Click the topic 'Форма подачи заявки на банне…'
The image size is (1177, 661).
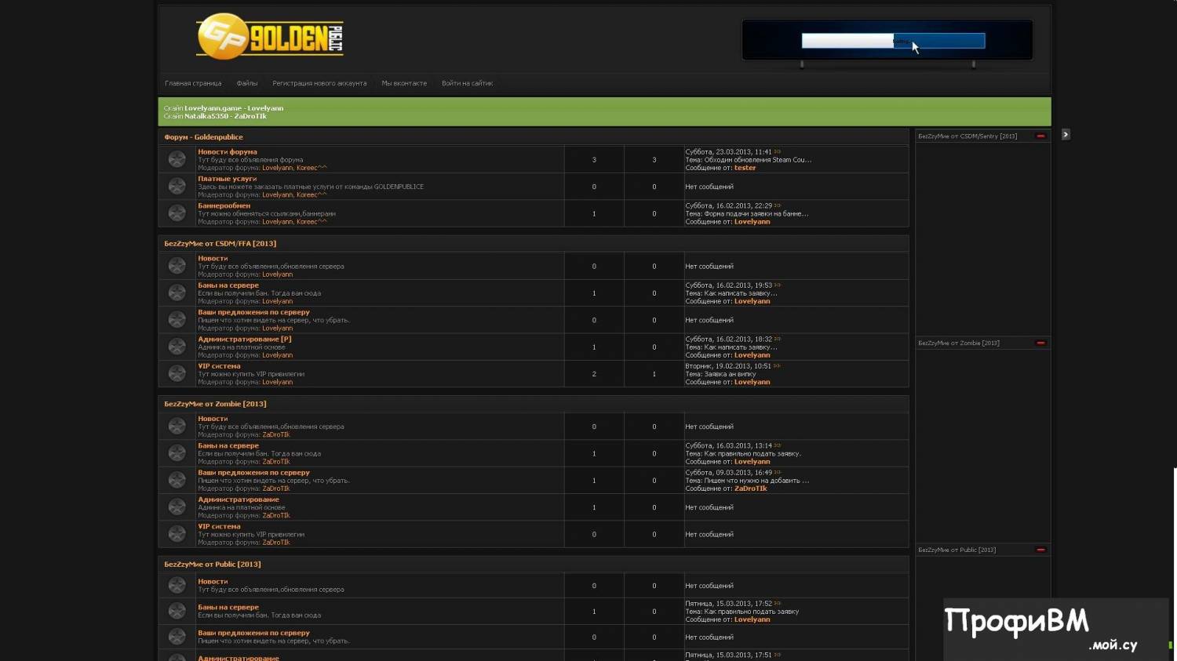(x=756, y=213)
